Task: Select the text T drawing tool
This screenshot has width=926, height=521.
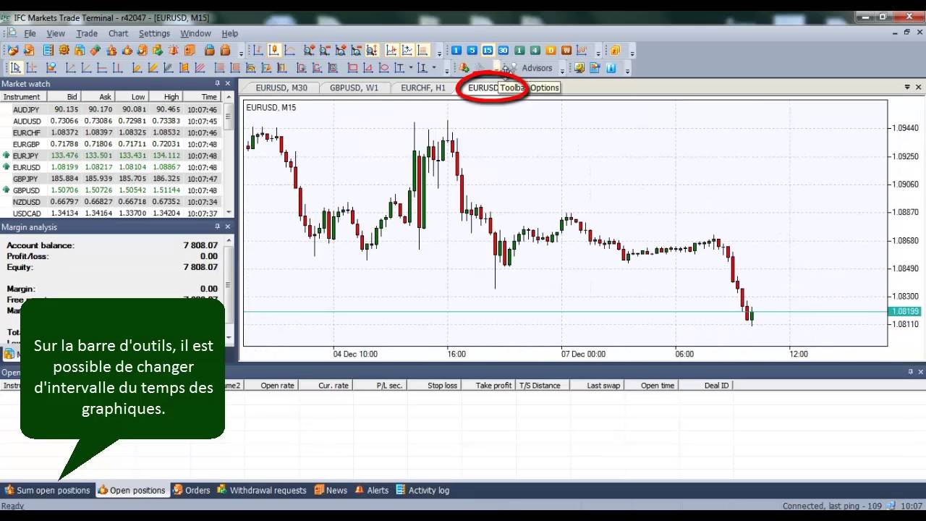Action: [x=399, y=68]
